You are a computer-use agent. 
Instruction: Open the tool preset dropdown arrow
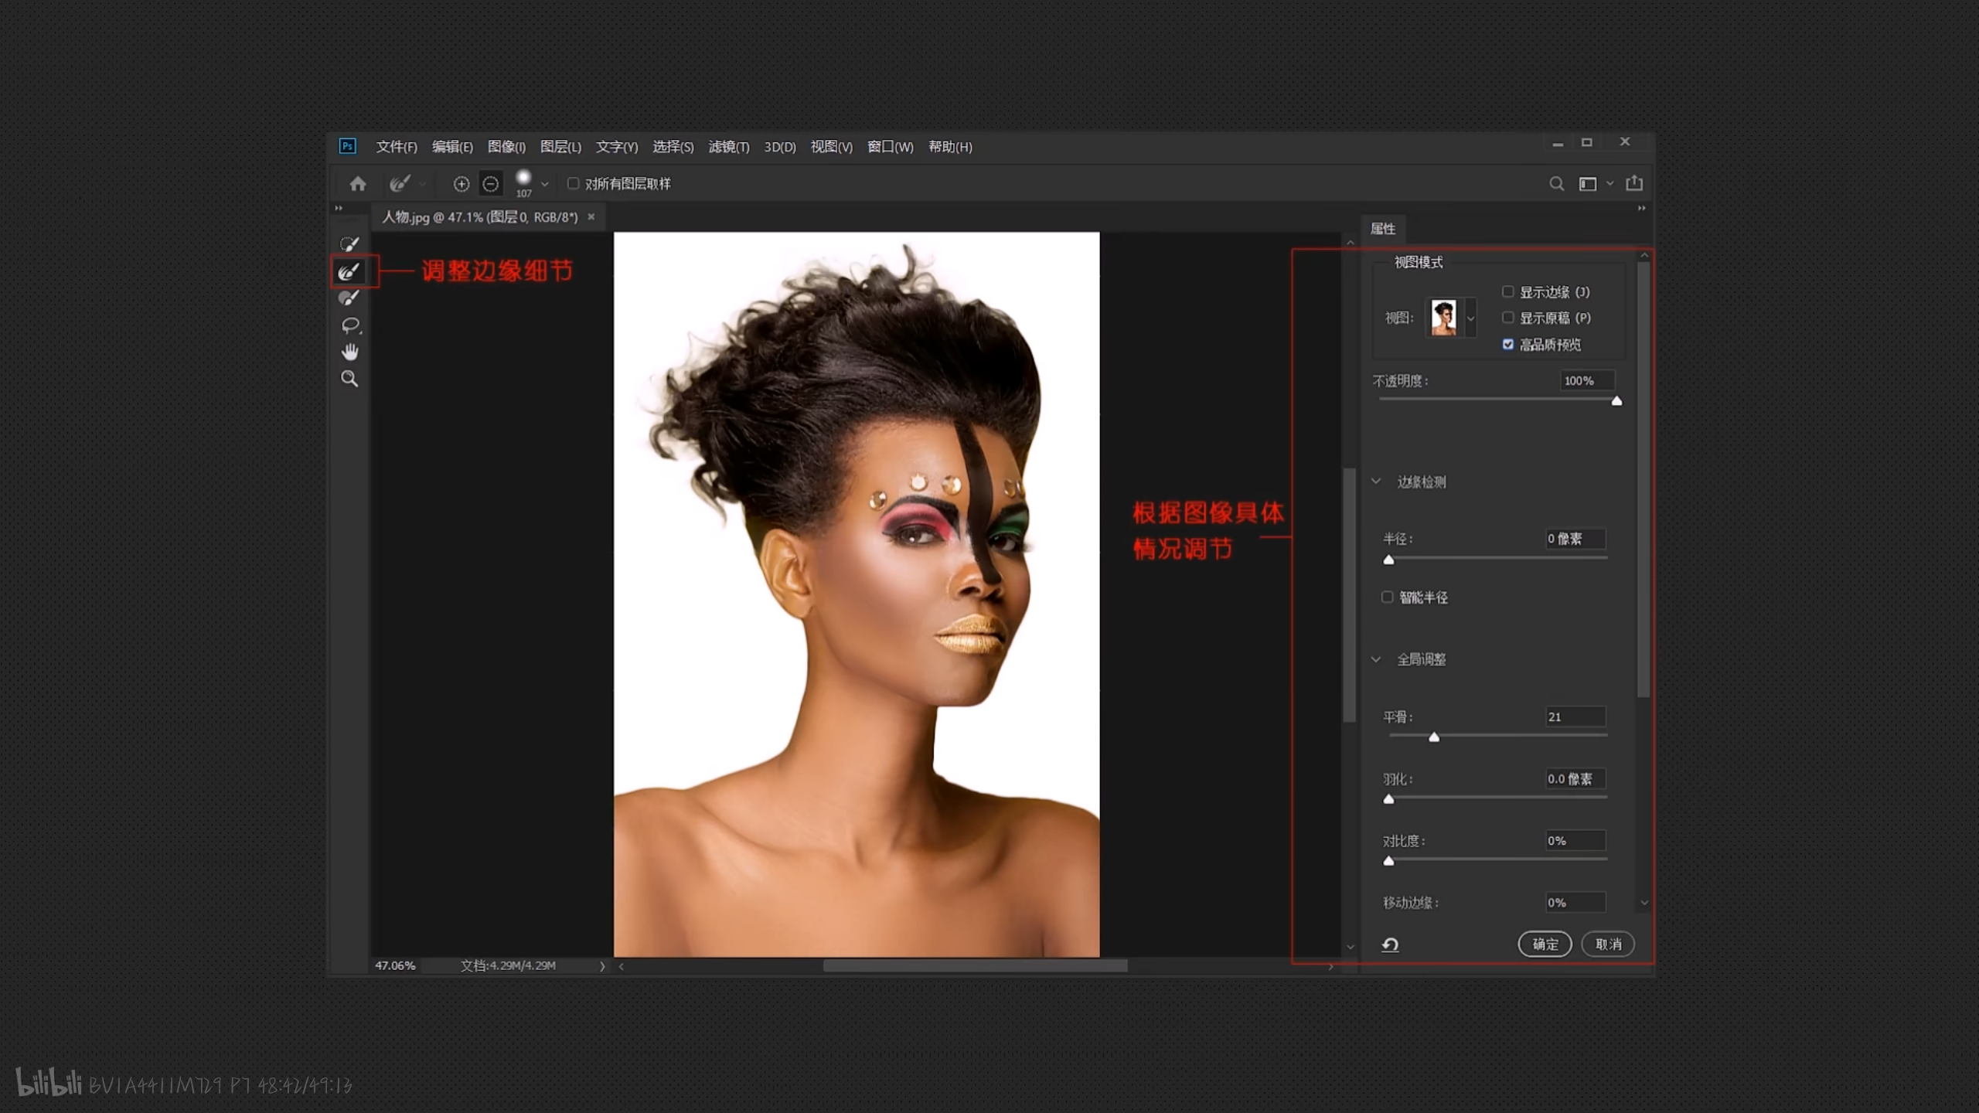423,184
